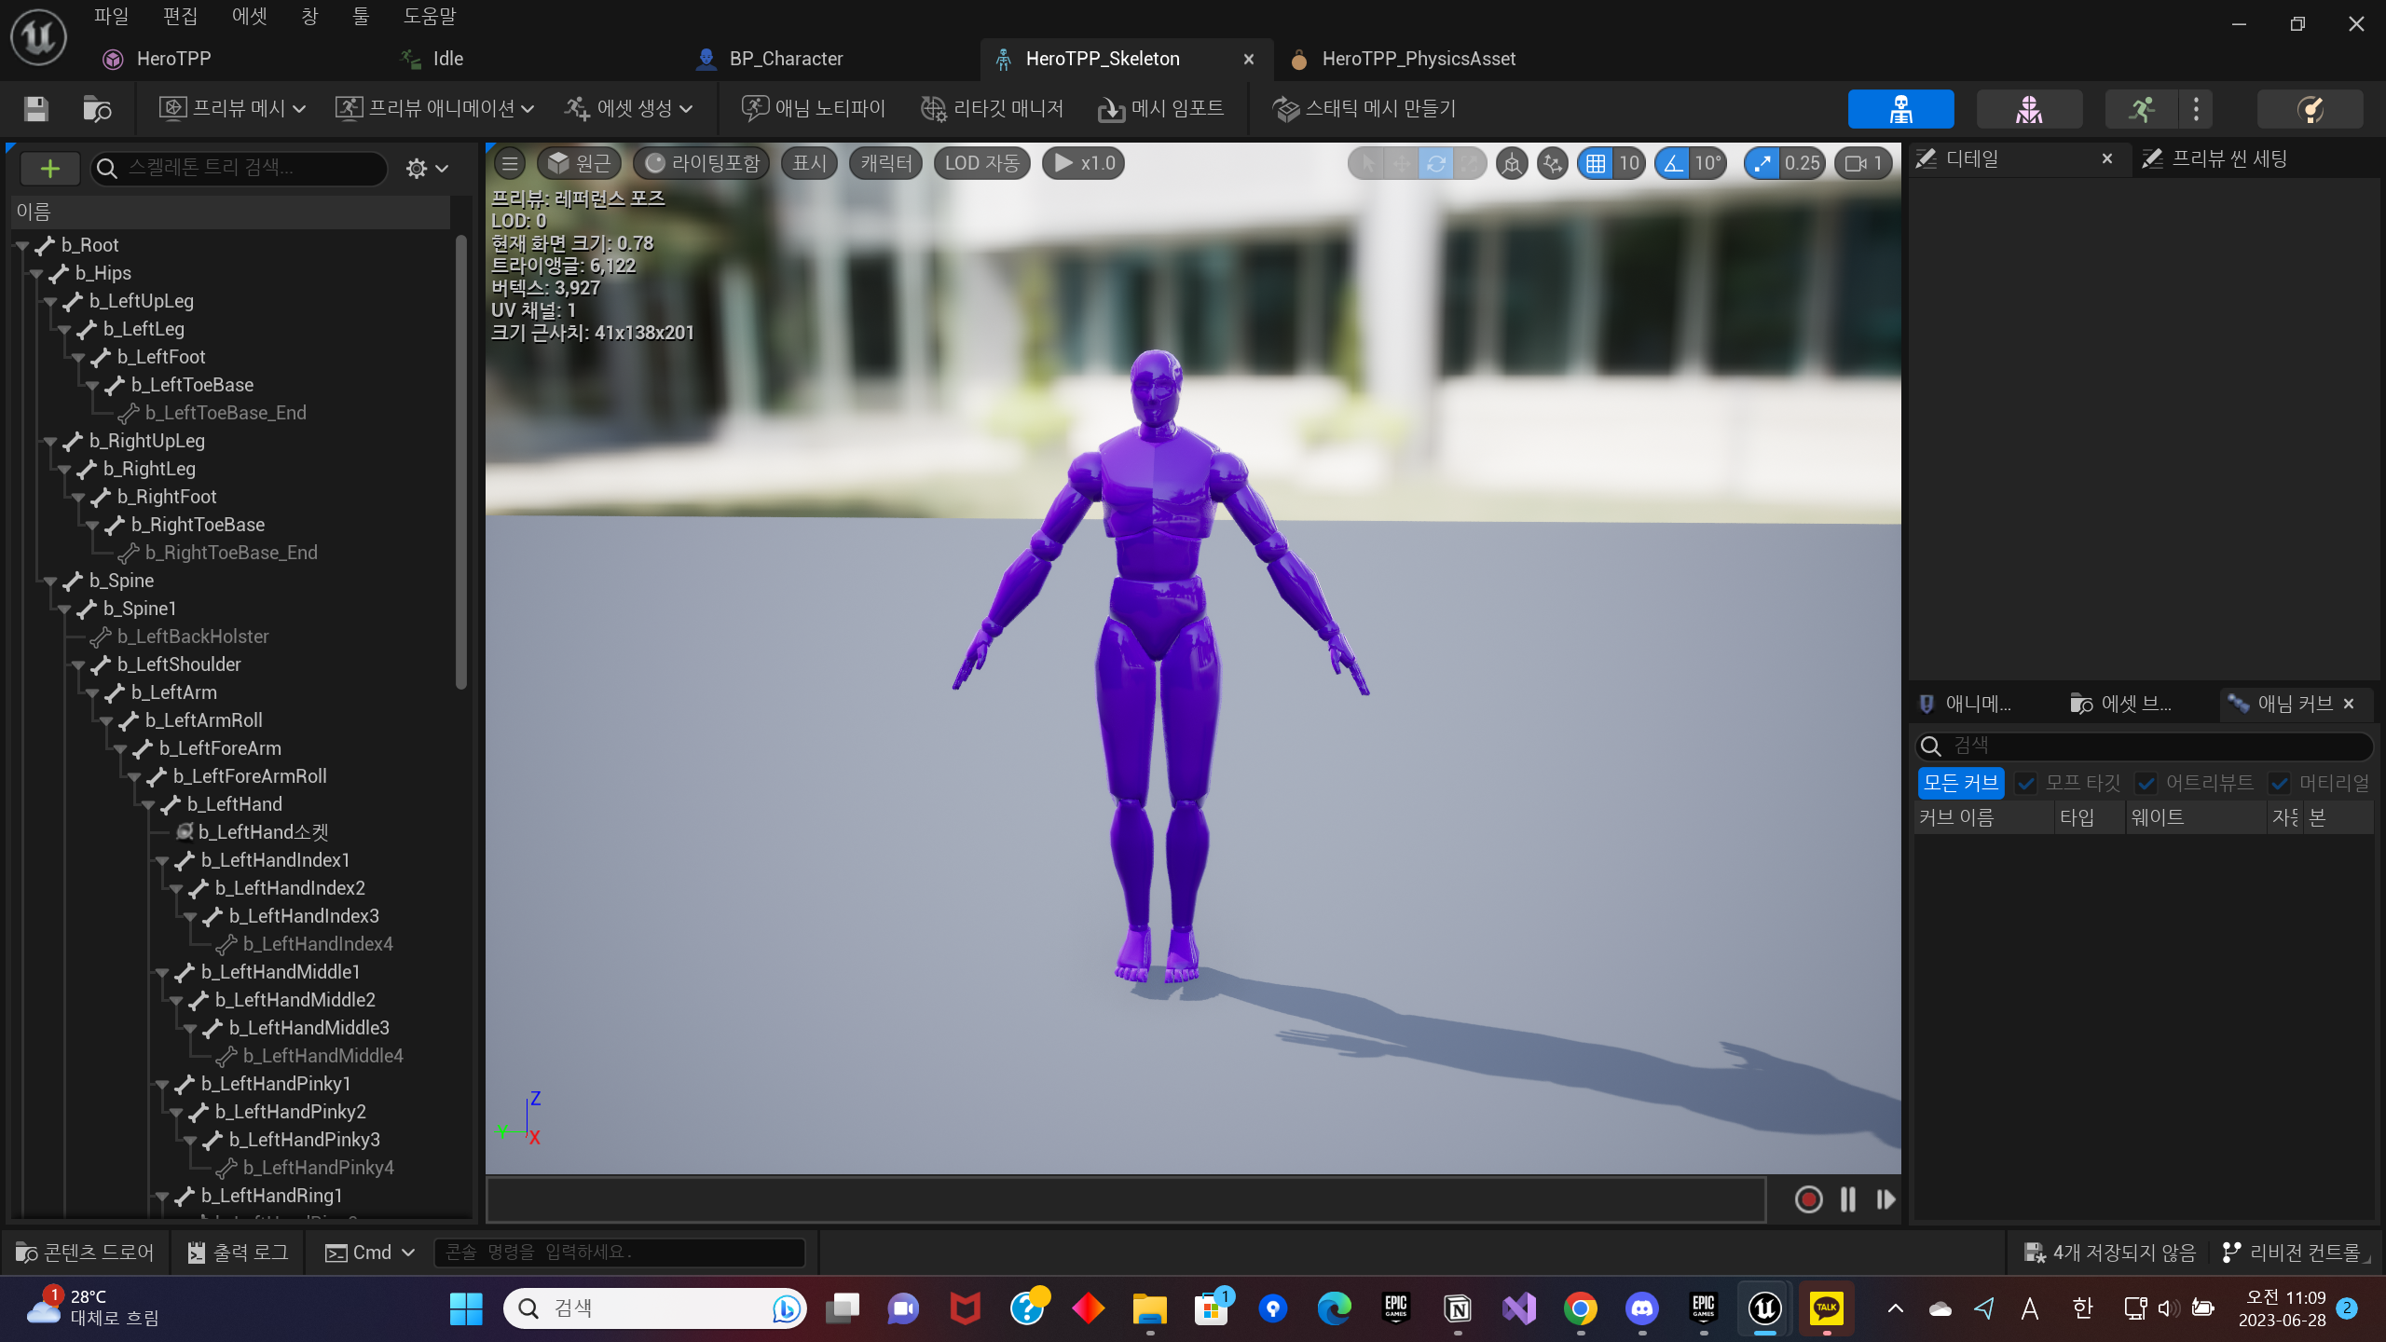Click the record animation button
The height and width of the screenshot is (1342, 2386).
coord(1808,1199)
